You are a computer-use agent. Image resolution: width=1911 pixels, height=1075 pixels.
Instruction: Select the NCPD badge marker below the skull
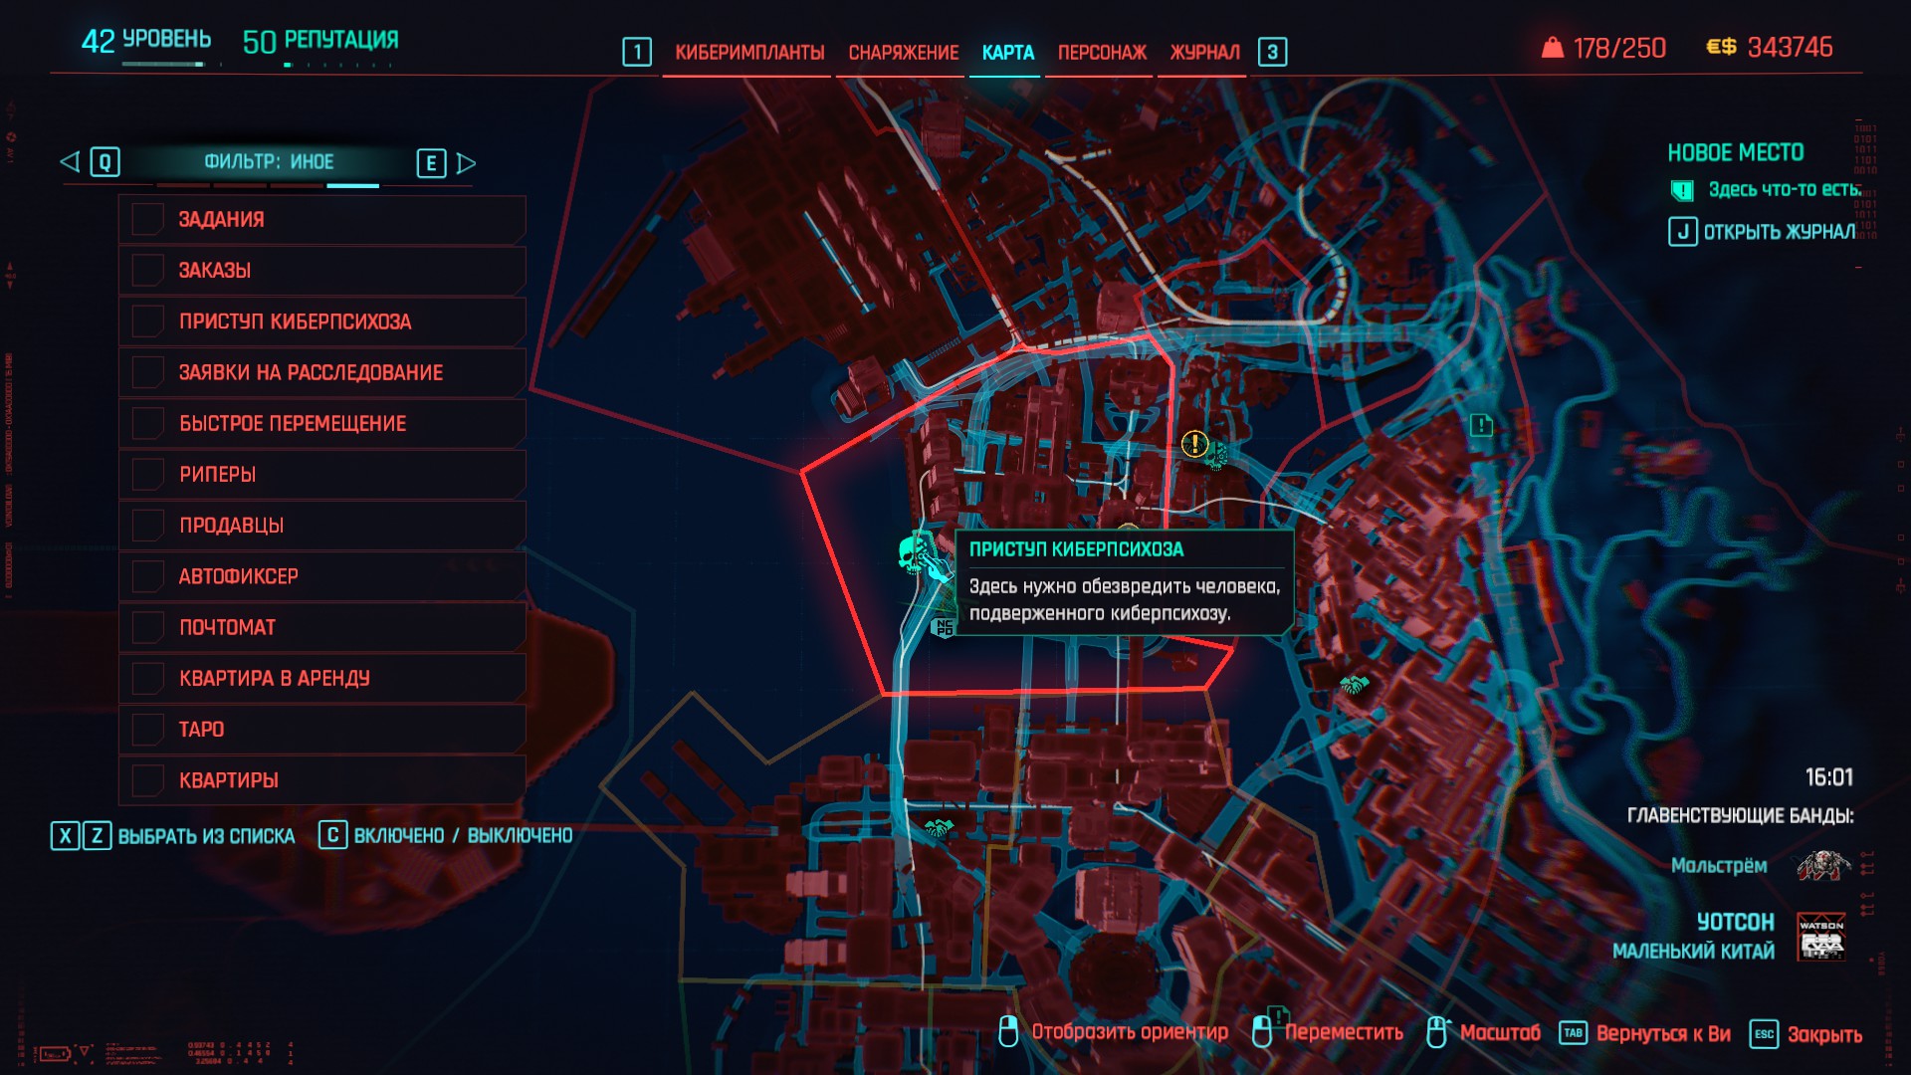[x=944, y=628]
